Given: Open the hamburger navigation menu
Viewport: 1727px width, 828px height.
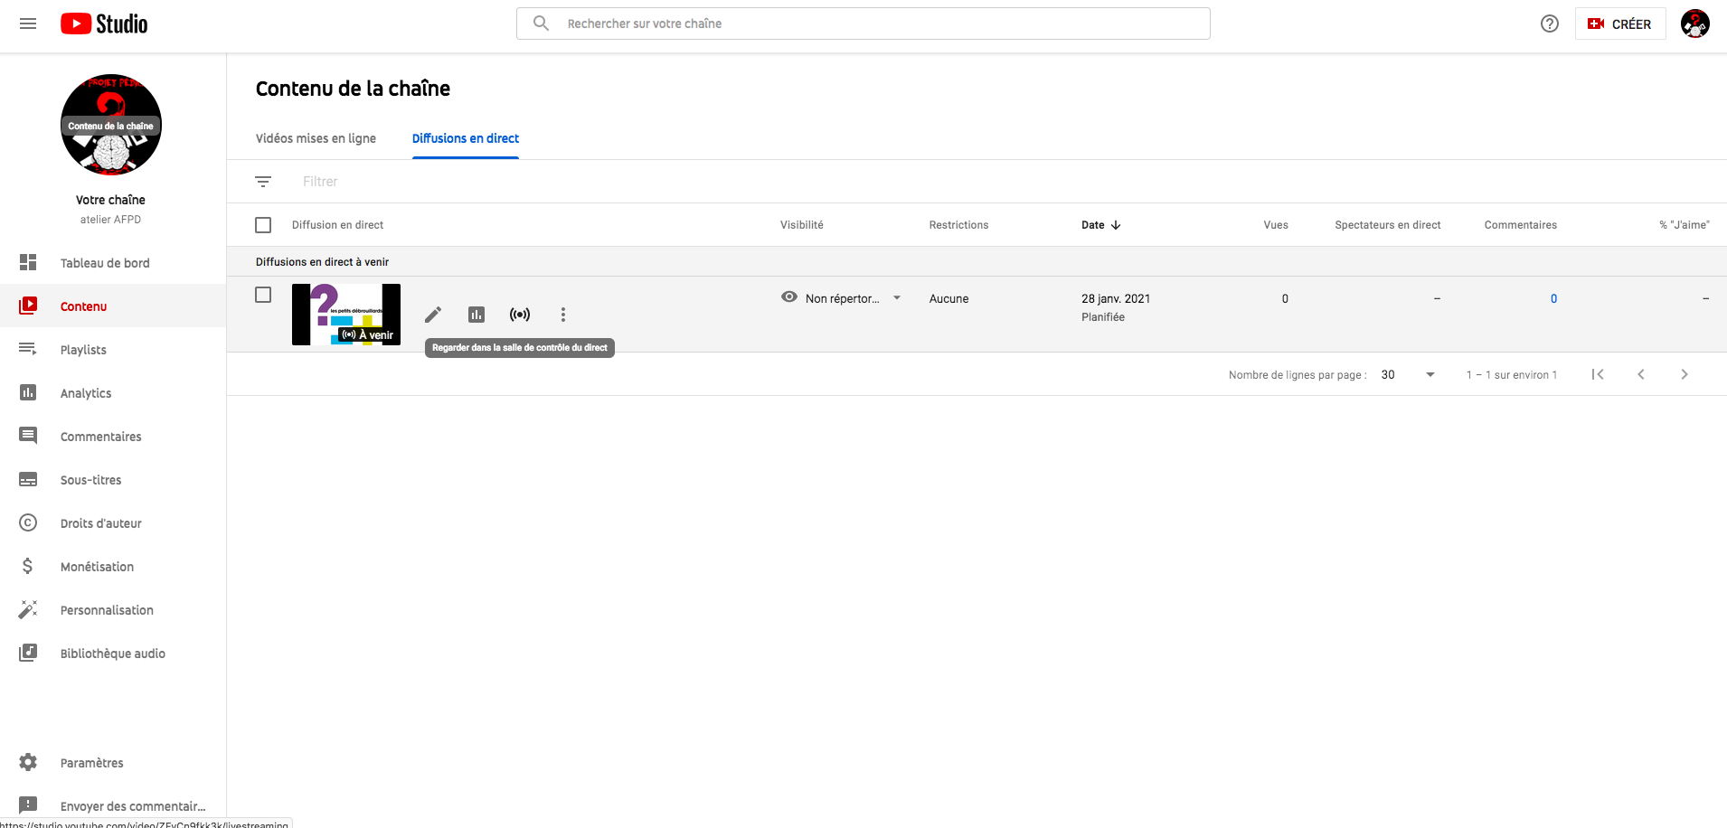Looking at the screenshot, I should point(28,24).
